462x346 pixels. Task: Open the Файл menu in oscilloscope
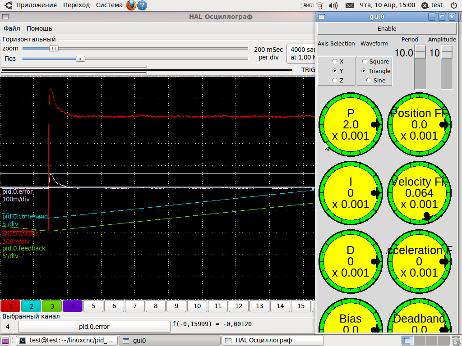coord(12,28)
